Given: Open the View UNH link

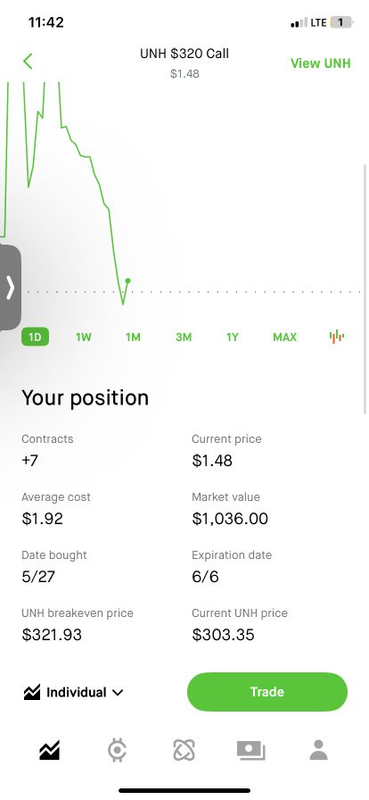Looking at the screenshot, I should click(321, 63).
